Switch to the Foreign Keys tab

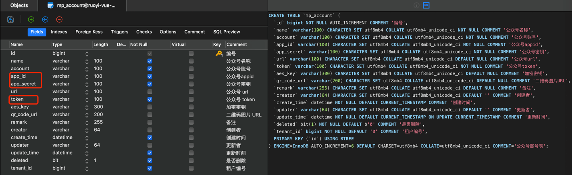click(x=89, y=32)
